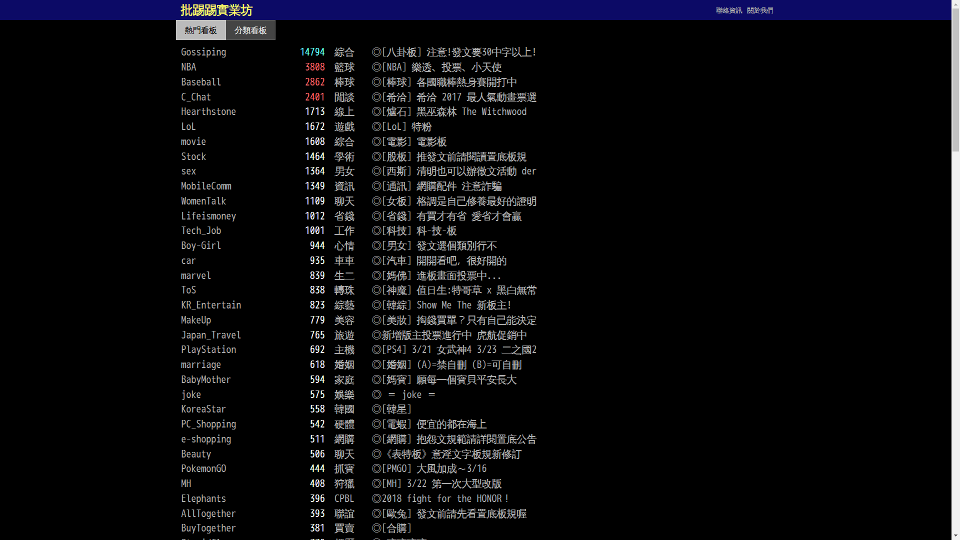Open the C_Chat board entry
This screenshot has height=540, width=960.
196,97
